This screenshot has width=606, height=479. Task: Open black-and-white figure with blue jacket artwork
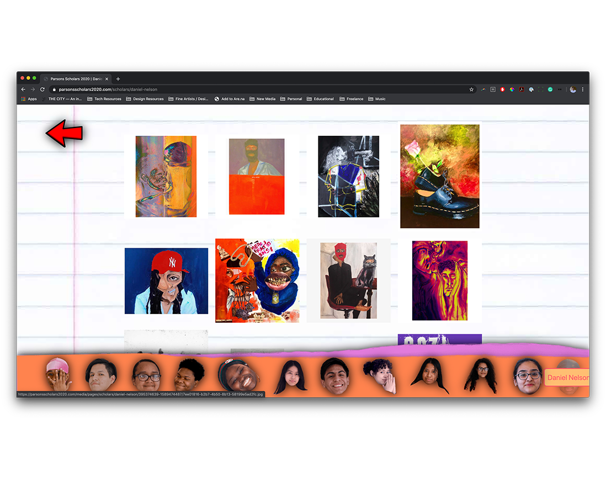coord(349,176)
